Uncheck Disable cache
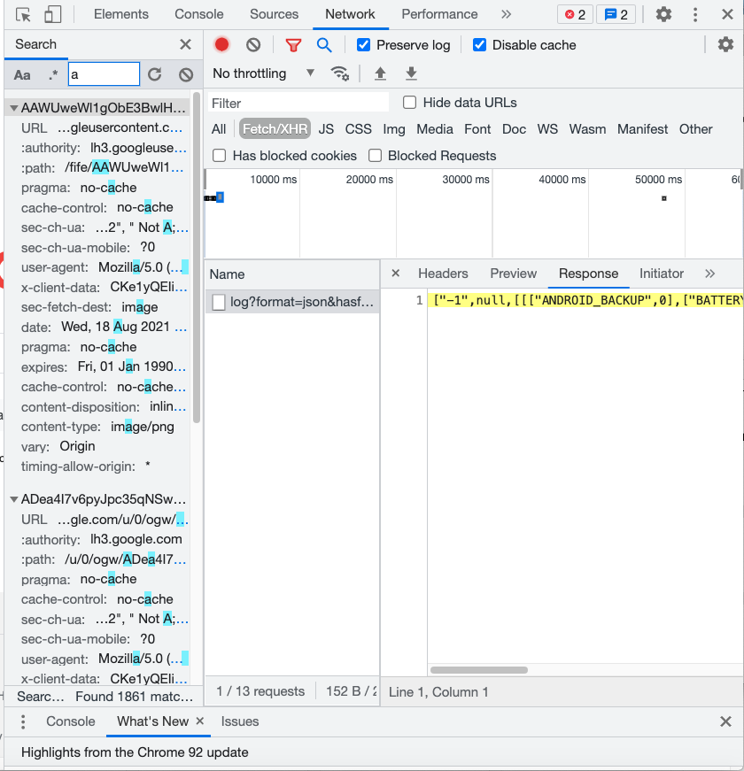Viewport: 744px width, 771px height. pyautogui.click(x=480, y=45)
